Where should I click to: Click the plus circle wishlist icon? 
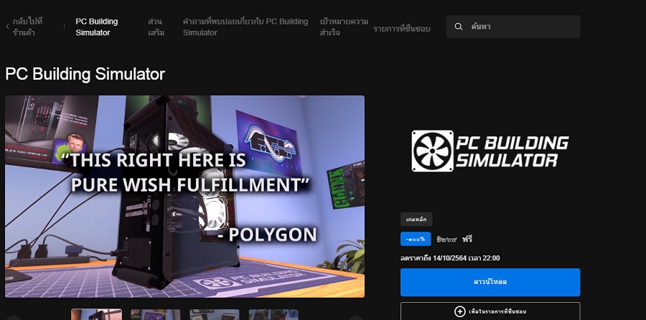[x=460, y=311]
